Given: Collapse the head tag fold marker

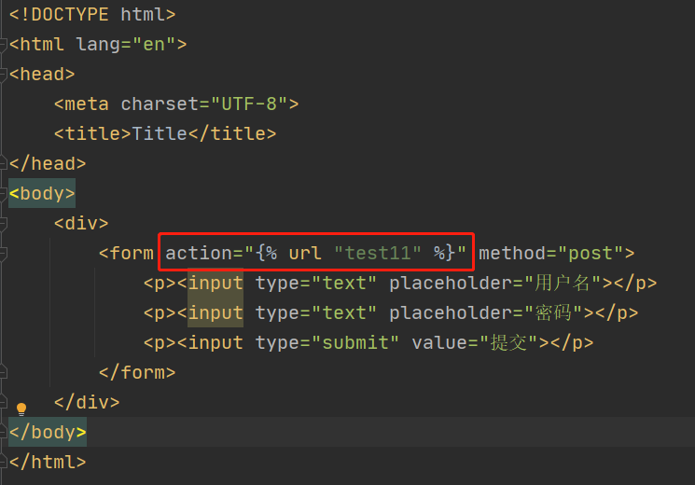Looking at the screenshot, I should coord(4,75).
